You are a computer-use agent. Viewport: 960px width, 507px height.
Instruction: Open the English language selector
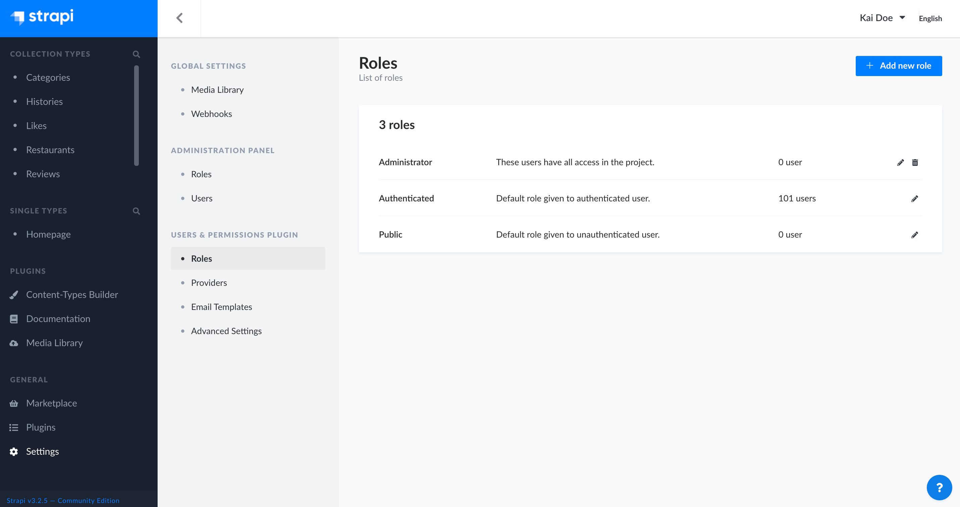[930, 18]
